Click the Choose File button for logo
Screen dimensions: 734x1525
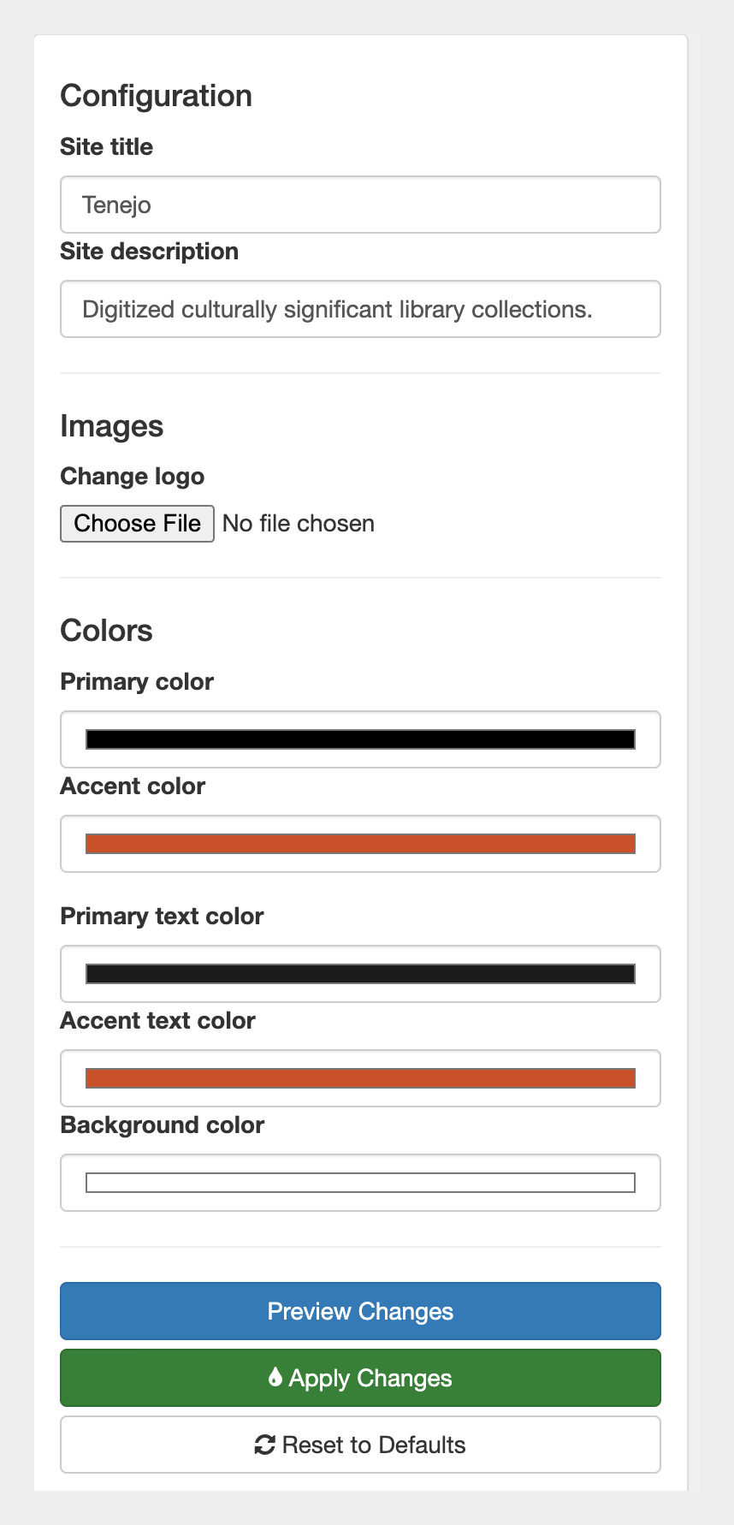tap(137, 524)
